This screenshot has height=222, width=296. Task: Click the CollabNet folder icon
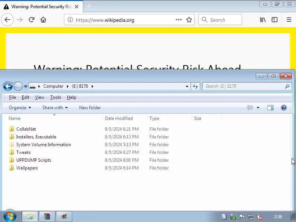click(12, 129)
